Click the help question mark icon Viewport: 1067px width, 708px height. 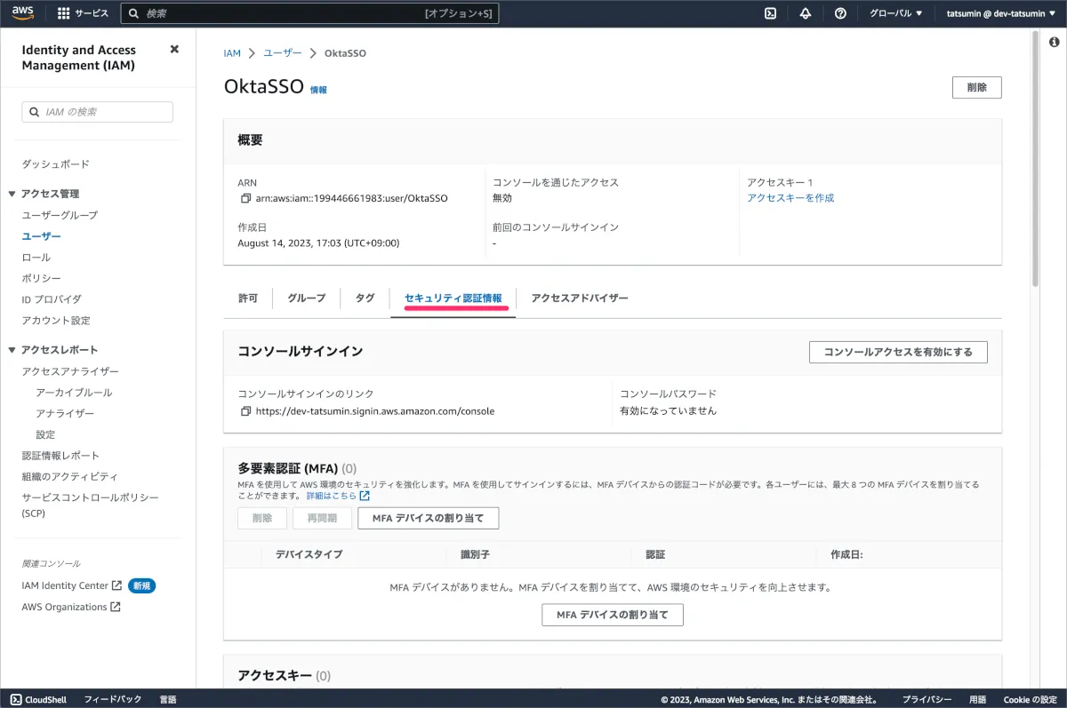[840, 13]
